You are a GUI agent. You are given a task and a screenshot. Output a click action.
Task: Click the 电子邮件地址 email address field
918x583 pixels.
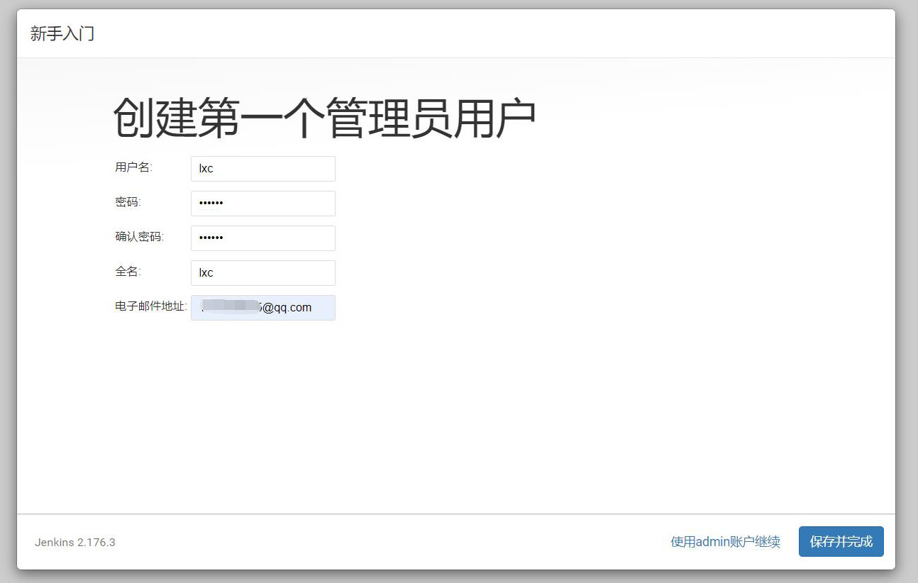pos(262,308)
